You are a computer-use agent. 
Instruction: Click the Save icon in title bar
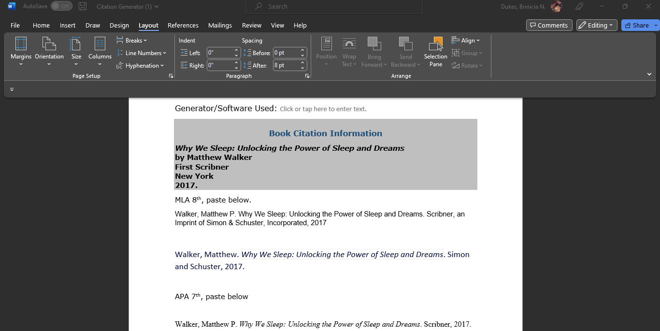83,6
